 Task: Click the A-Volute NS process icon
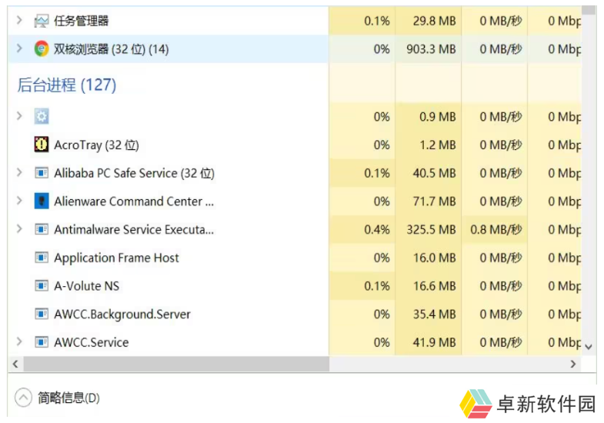(42, 286)
